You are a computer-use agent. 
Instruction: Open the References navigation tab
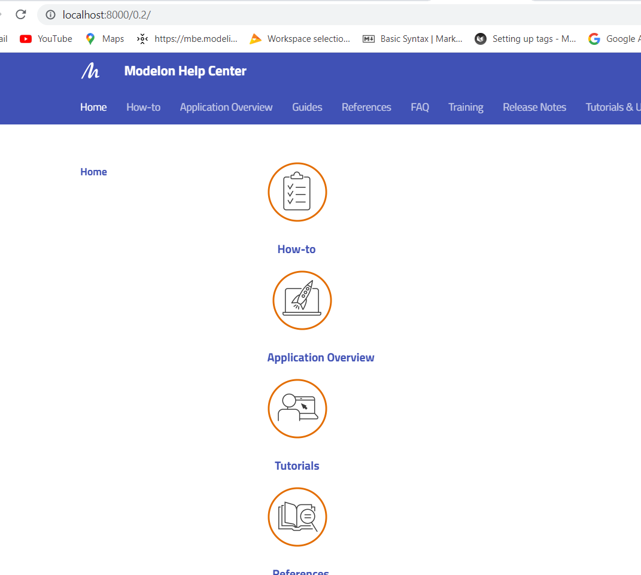[x=366, y=107]
